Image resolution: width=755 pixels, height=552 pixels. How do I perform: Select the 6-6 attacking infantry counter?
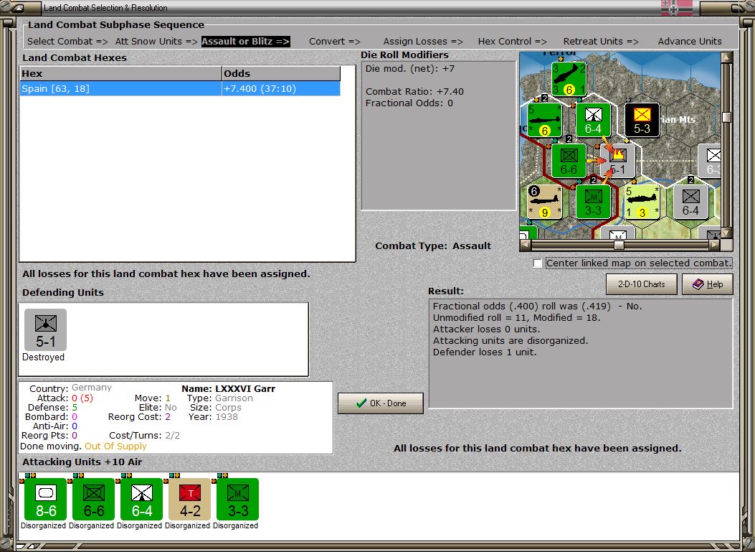93,499
